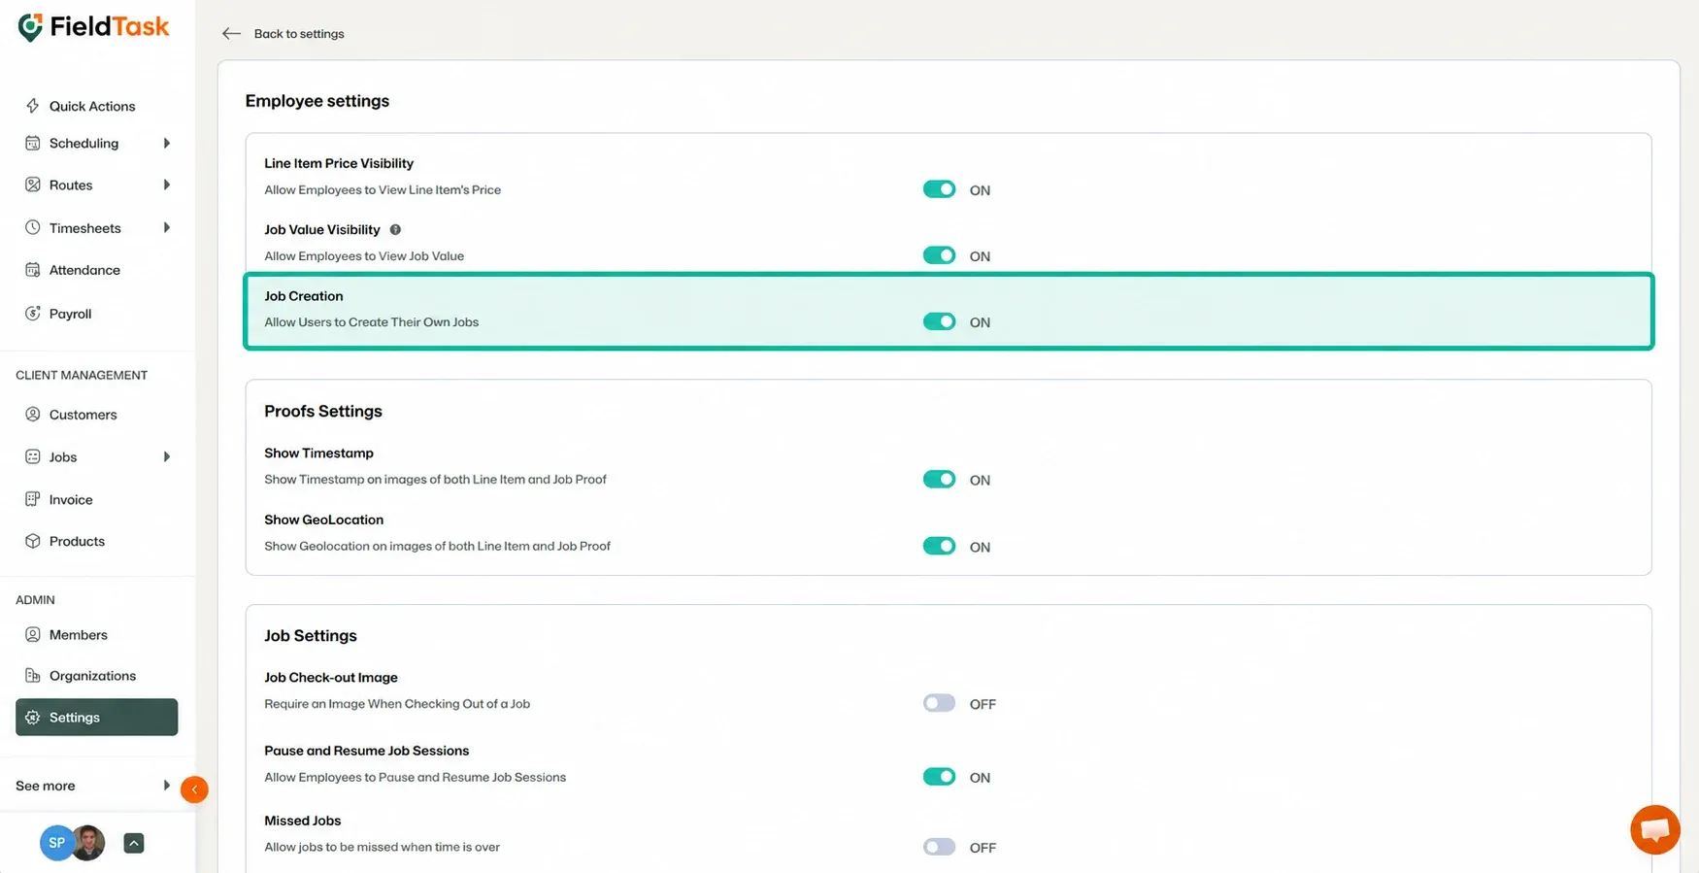Open the Settings menu item
The height and width of the screenshot is (873, 1699).
(97, 717)
